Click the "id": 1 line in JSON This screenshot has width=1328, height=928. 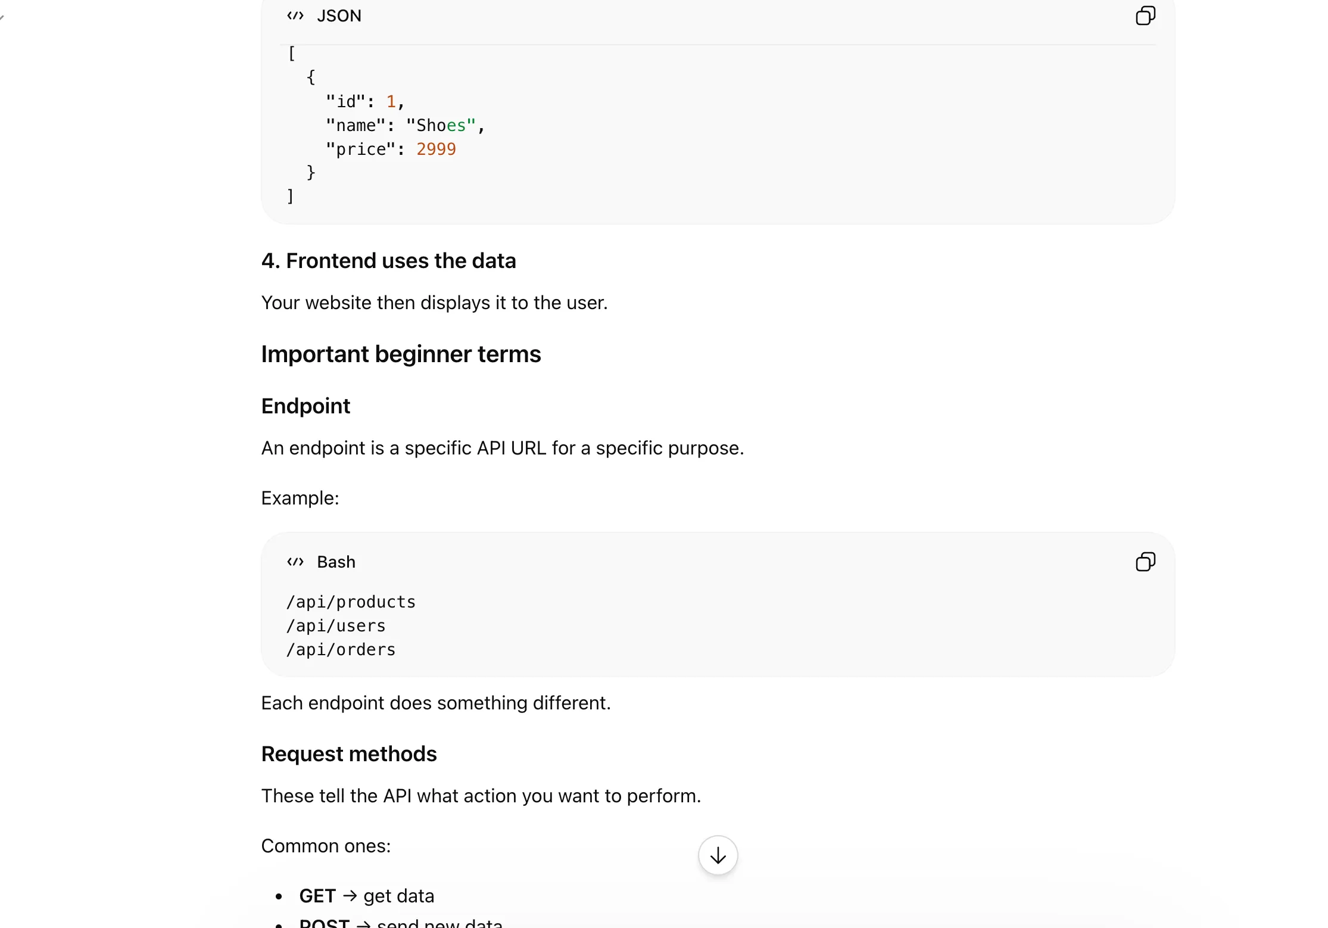364,102
